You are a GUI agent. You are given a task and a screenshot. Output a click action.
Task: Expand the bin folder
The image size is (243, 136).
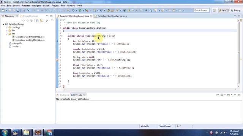tap(7, 31)
